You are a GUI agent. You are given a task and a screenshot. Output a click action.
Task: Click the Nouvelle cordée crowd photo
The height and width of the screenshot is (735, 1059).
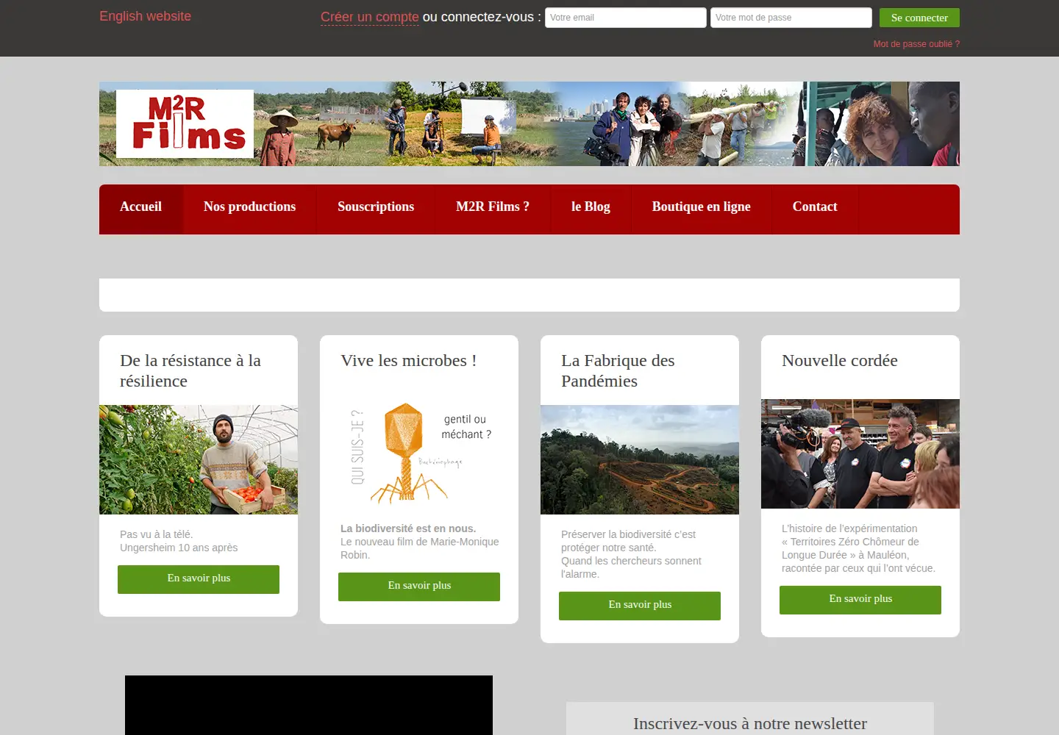(860, 453)
